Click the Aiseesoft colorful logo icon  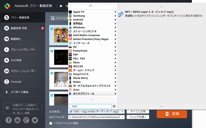[7, 6]
